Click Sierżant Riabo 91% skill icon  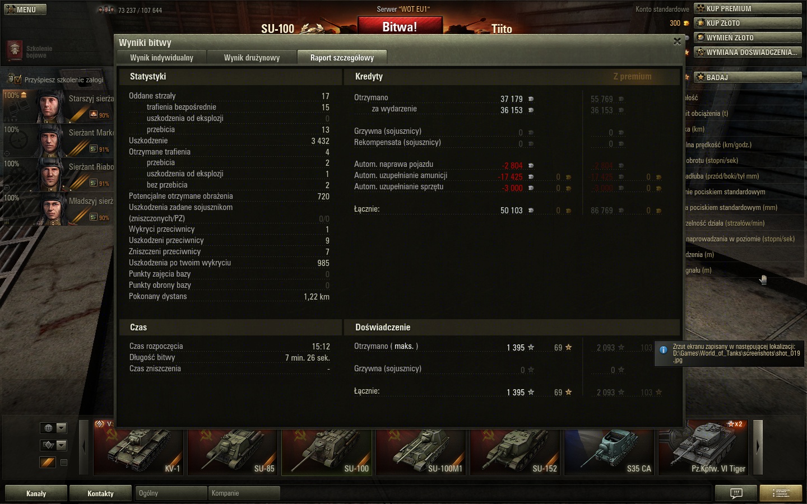pos(94,183)
